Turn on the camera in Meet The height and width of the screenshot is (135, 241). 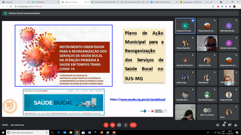tap(113, 125)
